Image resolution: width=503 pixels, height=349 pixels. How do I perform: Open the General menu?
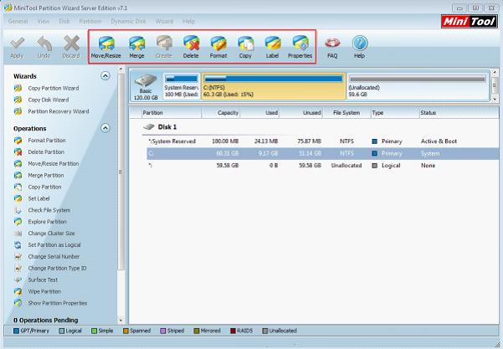coord(18,22)
